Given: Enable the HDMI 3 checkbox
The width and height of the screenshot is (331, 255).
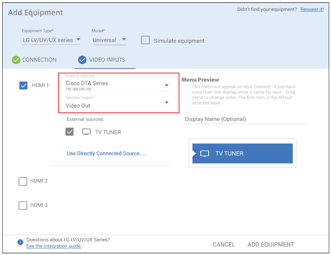Looking at the screenshot, I should (23, 205).
